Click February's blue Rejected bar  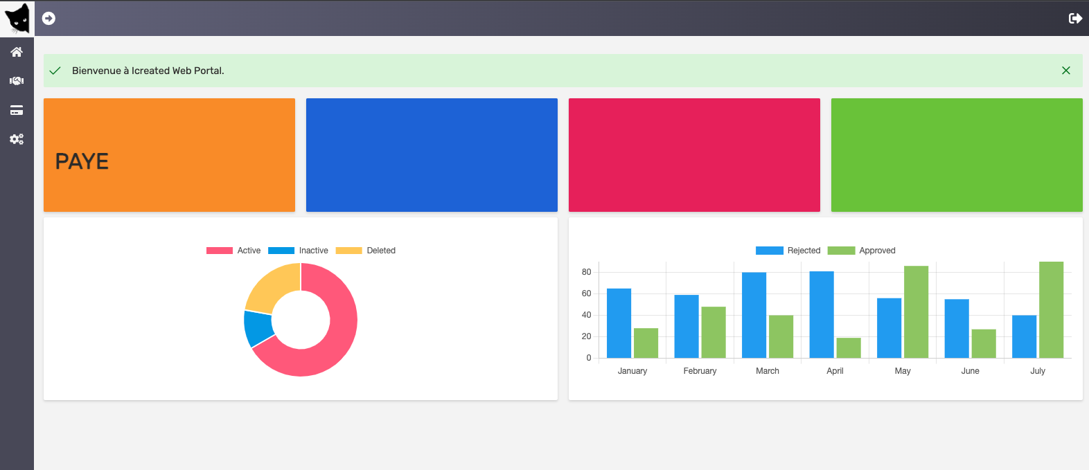coord(687,327)
